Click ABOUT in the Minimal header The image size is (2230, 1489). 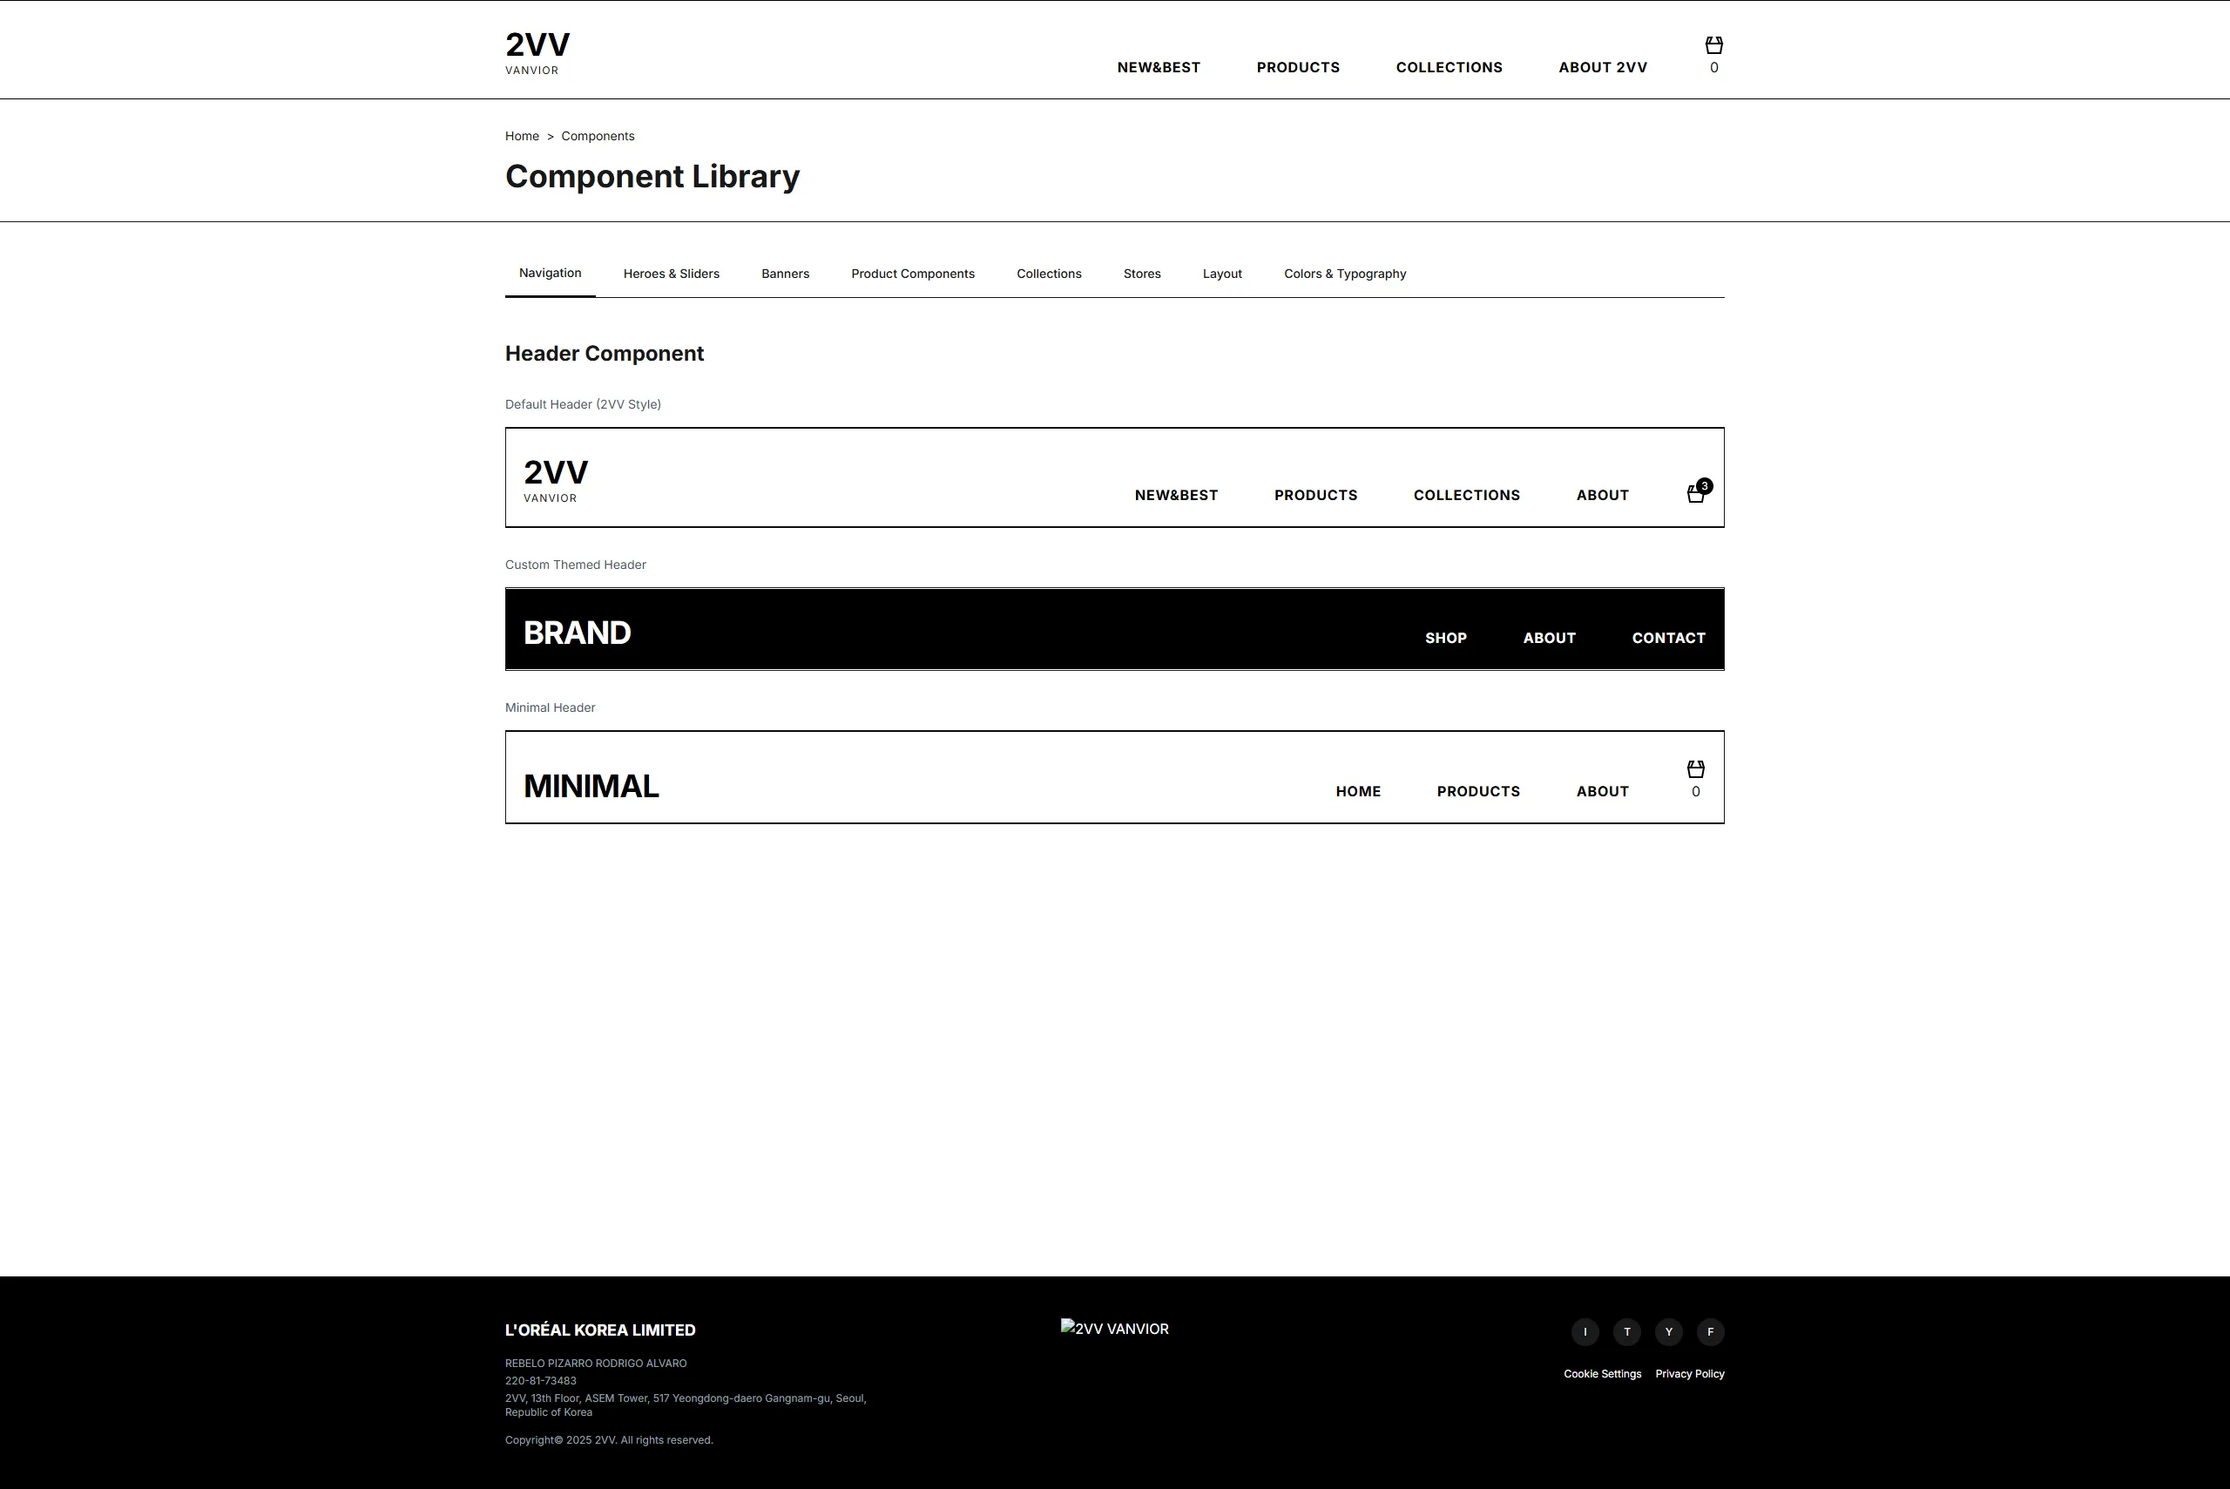[1603, 792]
